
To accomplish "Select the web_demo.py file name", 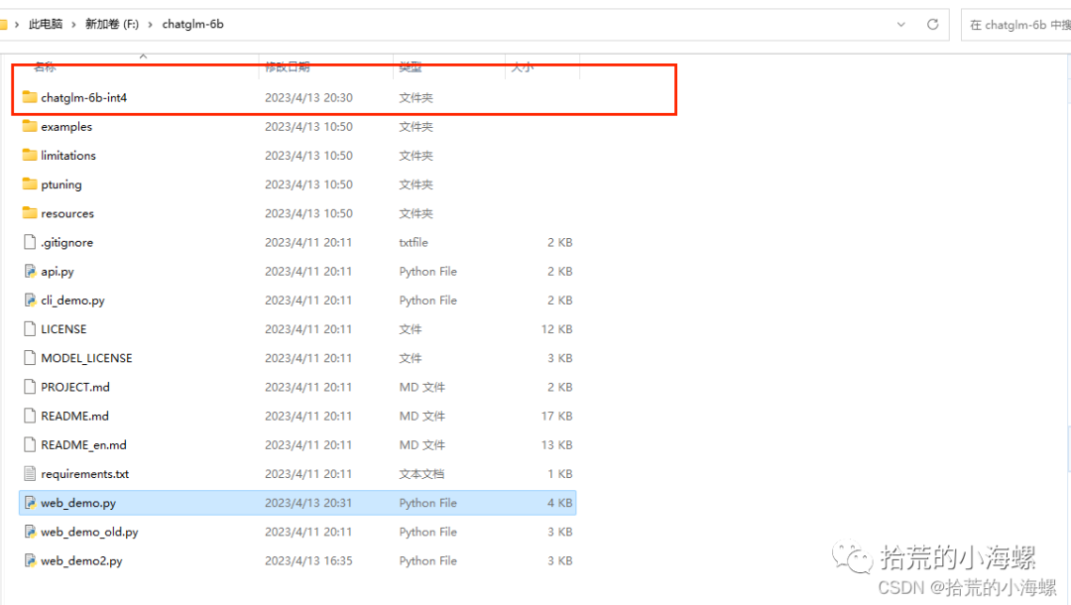I will point(78,503).
